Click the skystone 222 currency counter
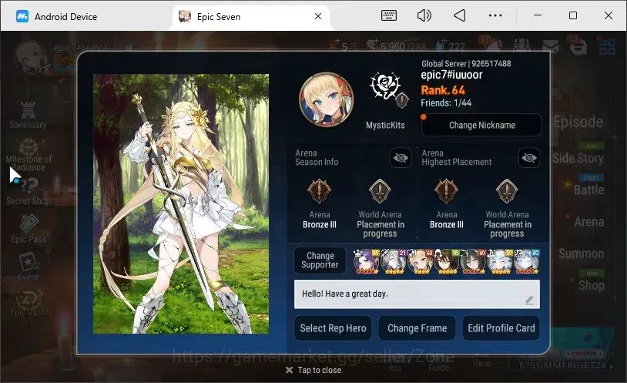 tap(451, 46)
